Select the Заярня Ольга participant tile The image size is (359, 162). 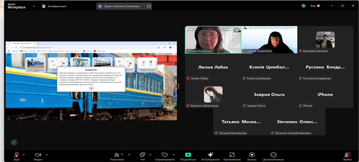click(x=270, y=94)
